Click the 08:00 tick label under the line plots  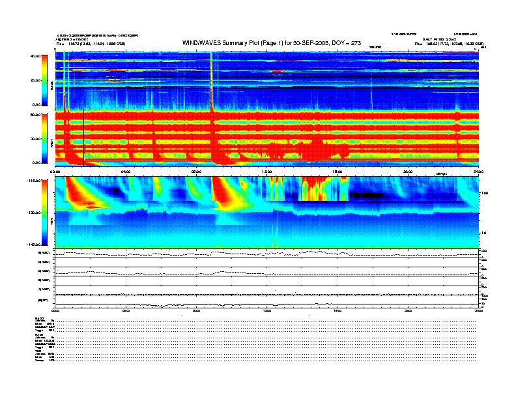click(x=196, y=310)
